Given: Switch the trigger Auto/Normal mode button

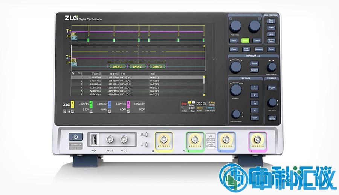Looking at the screenshot, I should pyautogui.click(x=271, y=118).
